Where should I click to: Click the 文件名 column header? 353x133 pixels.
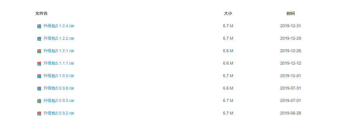41,13
